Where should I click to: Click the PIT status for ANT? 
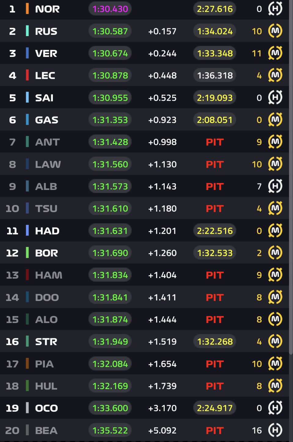click(215, 142)
